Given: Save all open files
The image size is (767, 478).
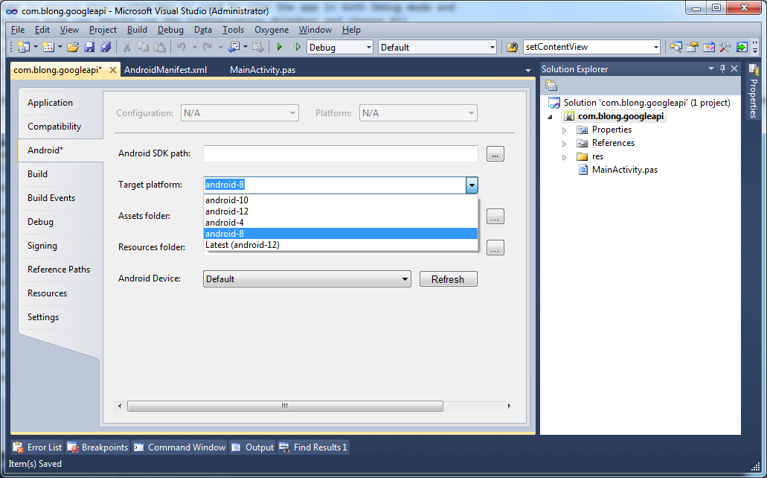Looking at the screenshot, I should [105, 46].
